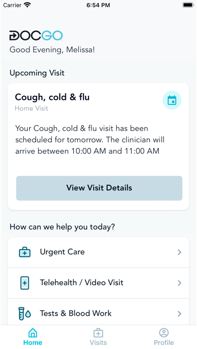
Task: Tap the Wi-Fi icon in status bar
Action: click(27, 5)
